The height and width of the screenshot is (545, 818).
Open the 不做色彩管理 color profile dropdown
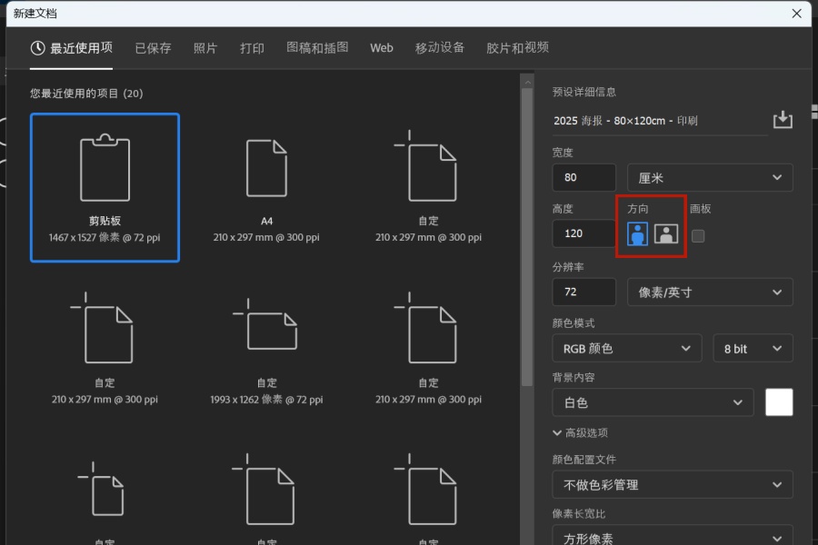point(673,484)
